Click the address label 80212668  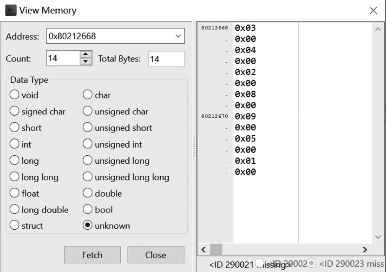coord(215,28)
